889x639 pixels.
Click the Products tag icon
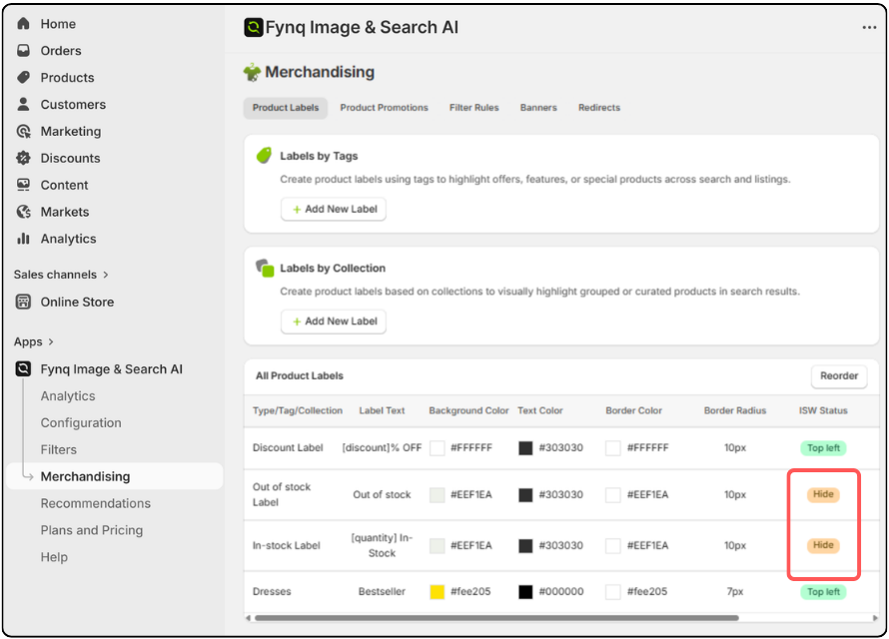pos(23,78)
